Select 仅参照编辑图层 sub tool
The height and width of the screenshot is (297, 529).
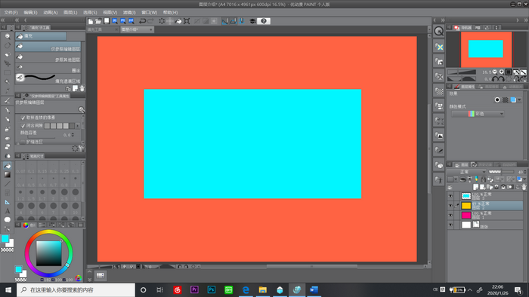(48, 47)
